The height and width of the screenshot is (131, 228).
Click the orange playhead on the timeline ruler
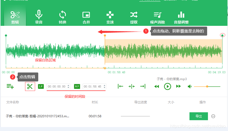pos(105,68)
